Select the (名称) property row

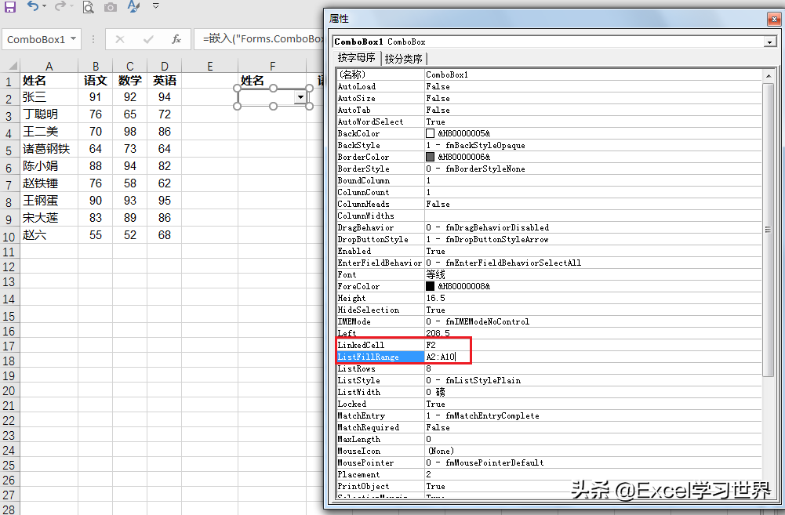(x=549, y=74)
